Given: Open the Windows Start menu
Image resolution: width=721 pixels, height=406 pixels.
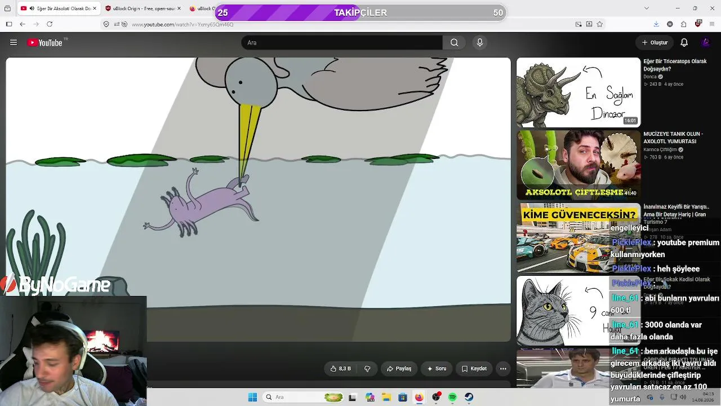Looking at the screenshot, I should pos(252,397).
